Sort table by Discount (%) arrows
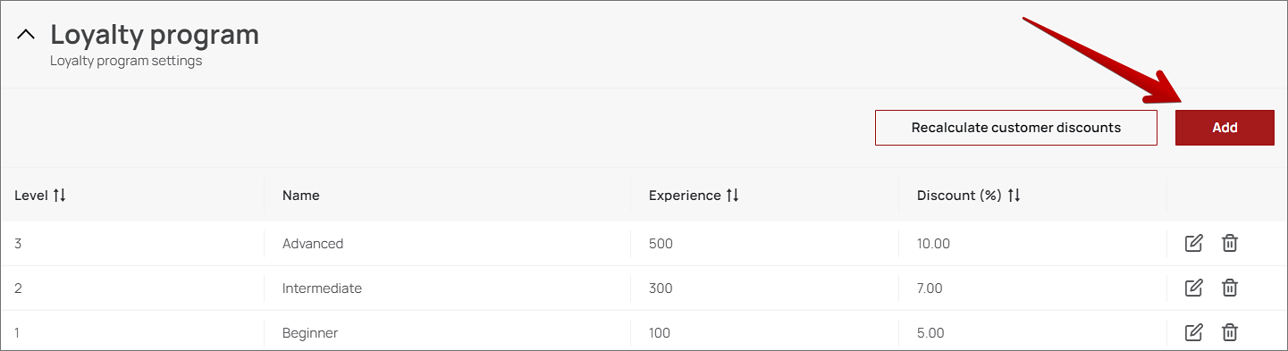 1014,195
